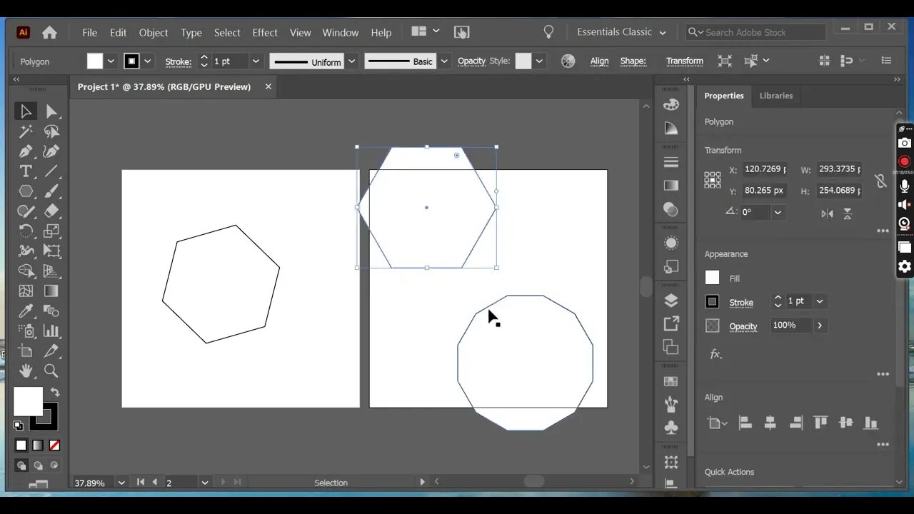The image size is (914, 514).
Task: Click vertical align bottom icon
Action: coord(870,423)
